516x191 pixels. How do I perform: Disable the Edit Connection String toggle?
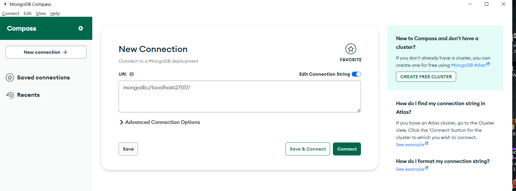356,74
